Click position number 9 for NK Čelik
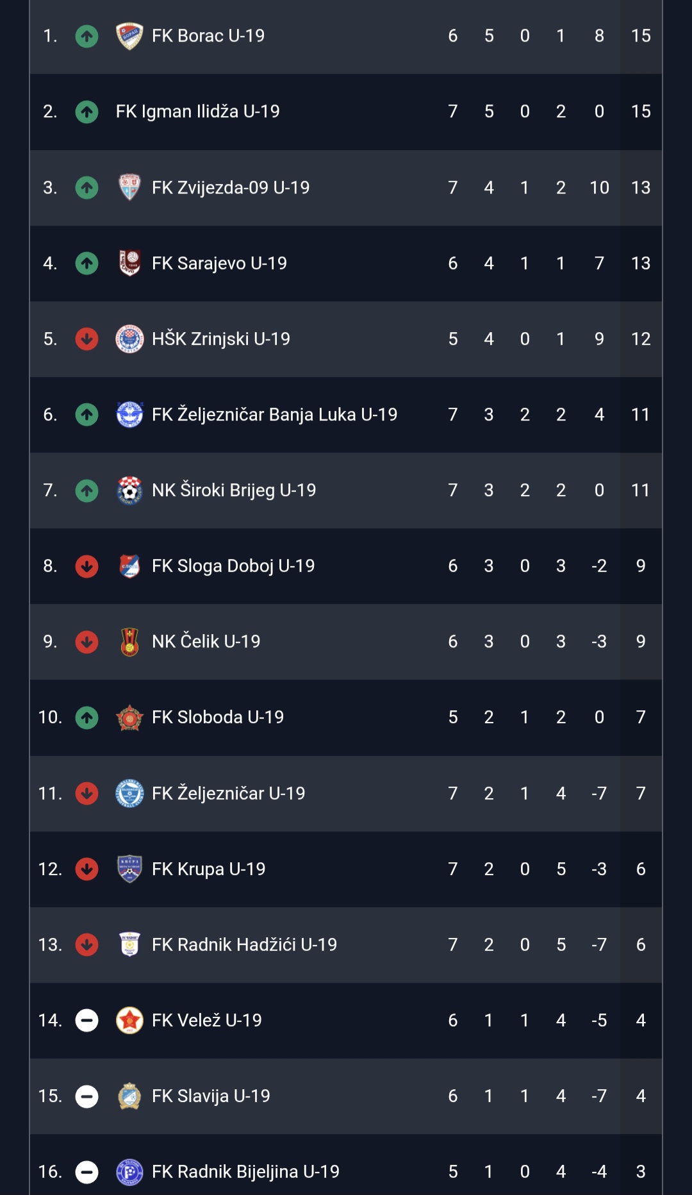 click(x=50, y=642)
